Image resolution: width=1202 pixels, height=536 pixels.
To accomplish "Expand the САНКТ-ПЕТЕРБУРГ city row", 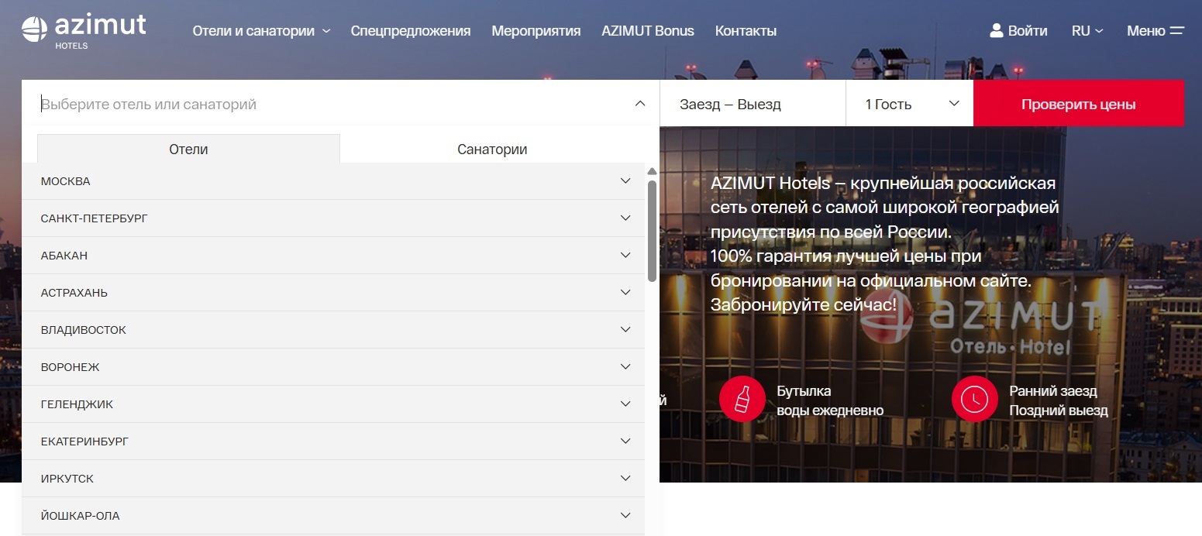I will (x=333, y=218).
